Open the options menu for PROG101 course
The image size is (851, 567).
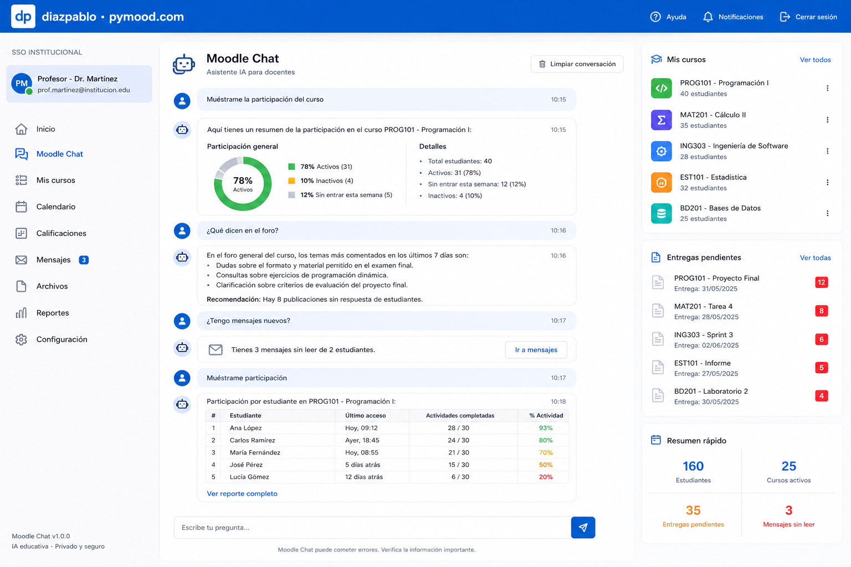827,88
